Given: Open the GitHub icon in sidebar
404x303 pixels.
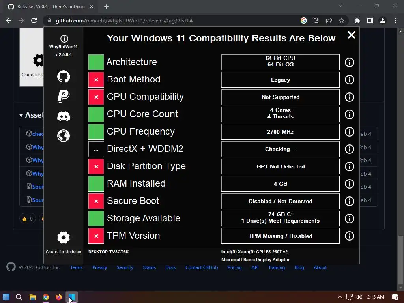Looking at the screenshot, I should [64, 77].
